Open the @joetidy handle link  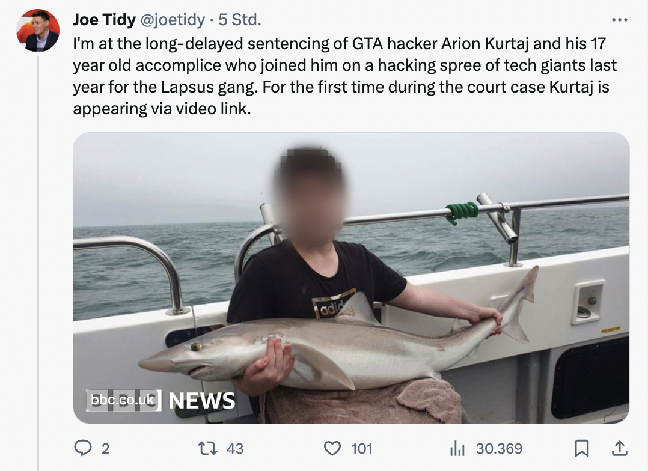(x=173, y=19)
